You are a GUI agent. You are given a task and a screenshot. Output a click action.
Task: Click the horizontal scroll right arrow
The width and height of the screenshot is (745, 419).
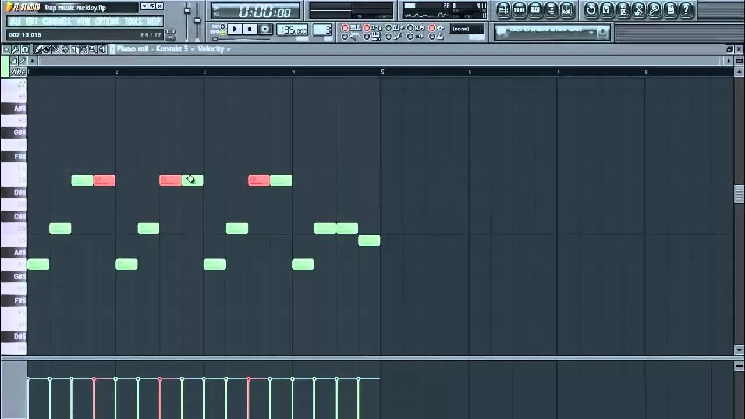(728, 61)
